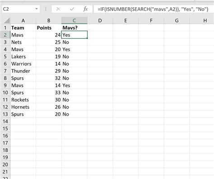
Task: Select column G header
Action: coord(177,21)
